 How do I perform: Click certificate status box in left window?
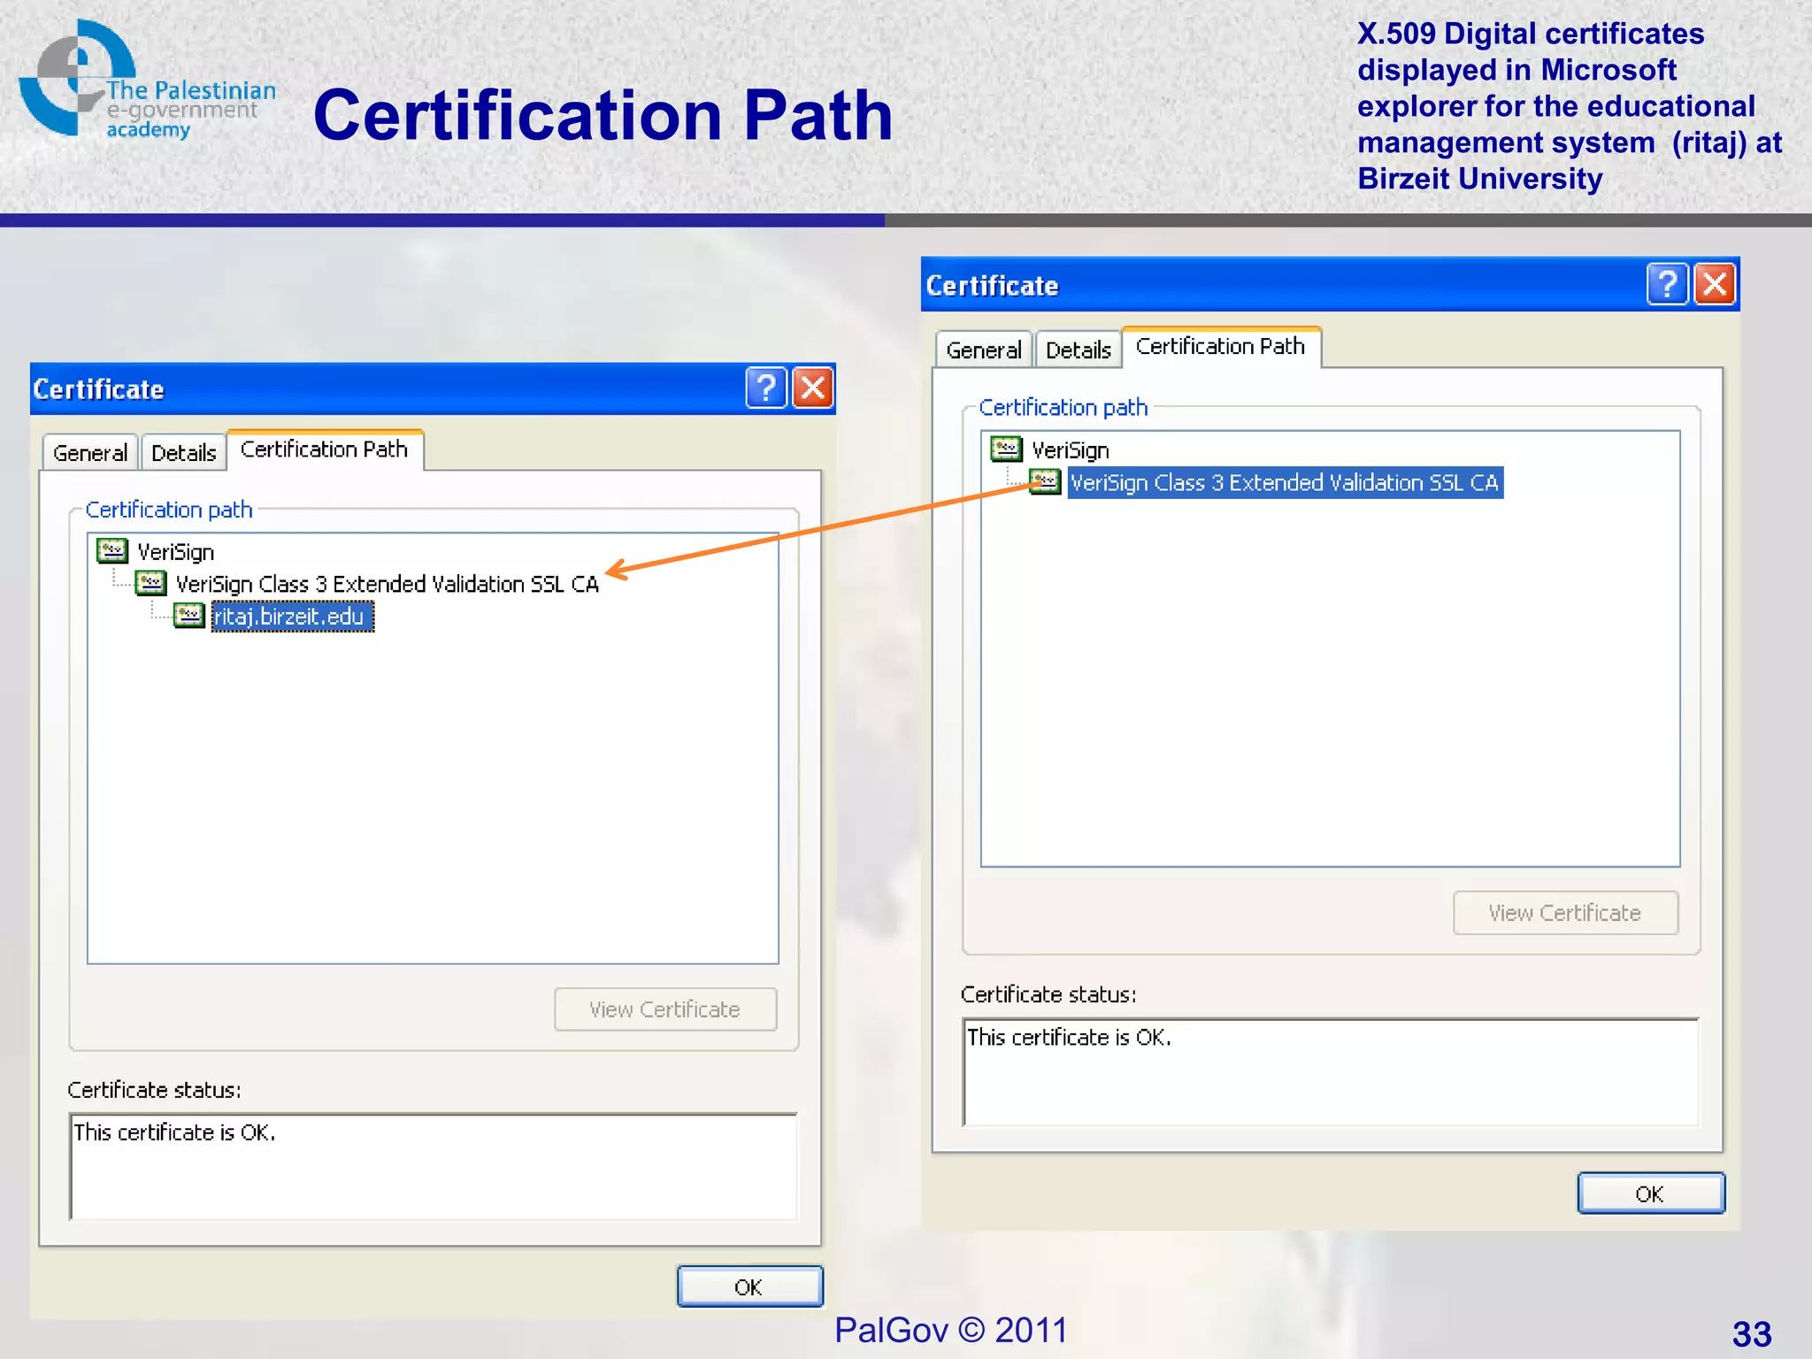434,1167
